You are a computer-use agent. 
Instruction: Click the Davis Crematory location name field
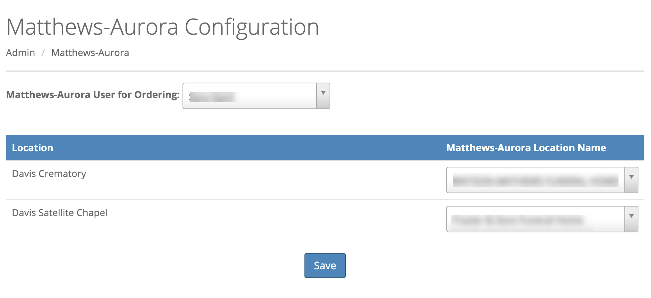point(535,180)
